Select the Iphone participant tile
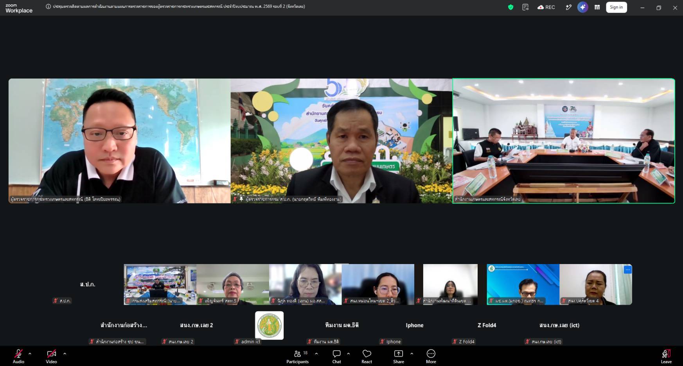 (x=414, y=325)
